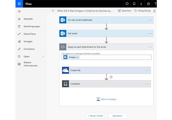The height and width of the screenshot is (120, 172).
Task: Open ellipsis menu for Get email
Action: pyautogui.click(x=150, y=33)
